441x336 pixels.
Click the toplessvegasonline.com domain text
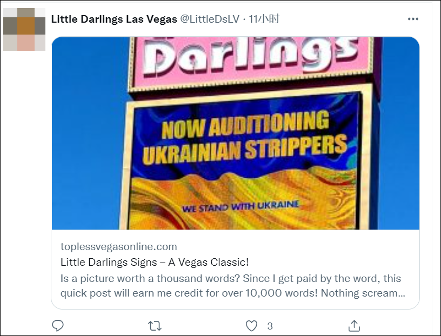click(119, 246)
